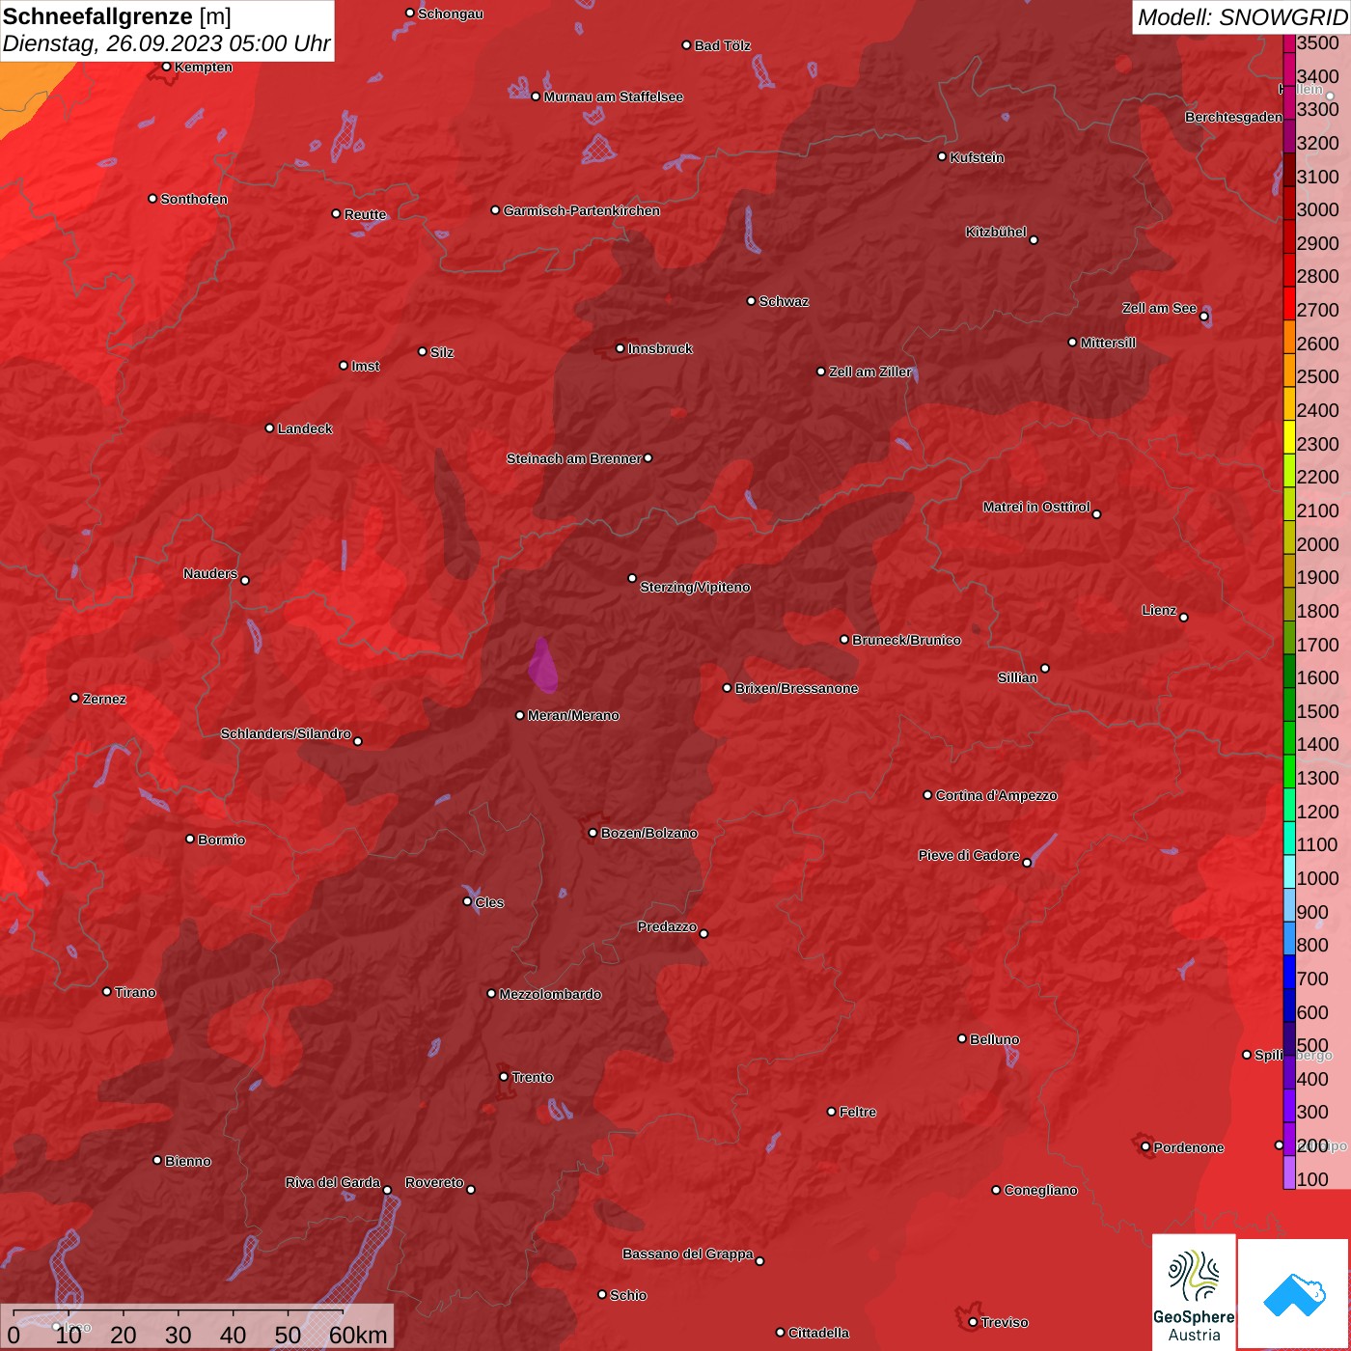Click the Trento city marker
This screenshot has width=1351, height=1351.
504,1077
